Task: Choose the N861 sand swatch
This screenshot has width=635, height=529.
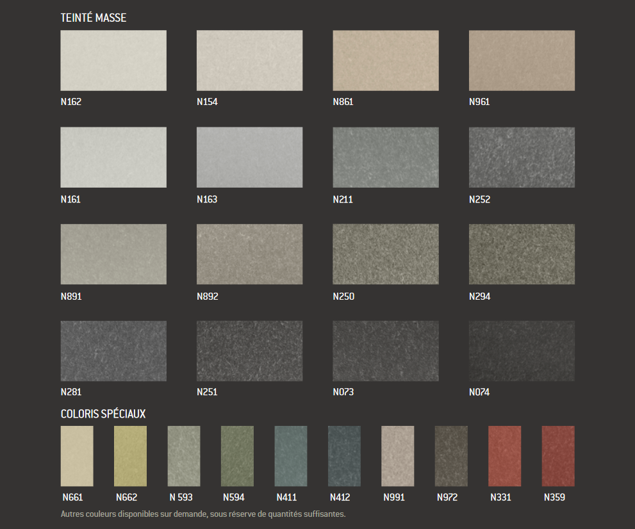Action: click(x=386, y=60)
